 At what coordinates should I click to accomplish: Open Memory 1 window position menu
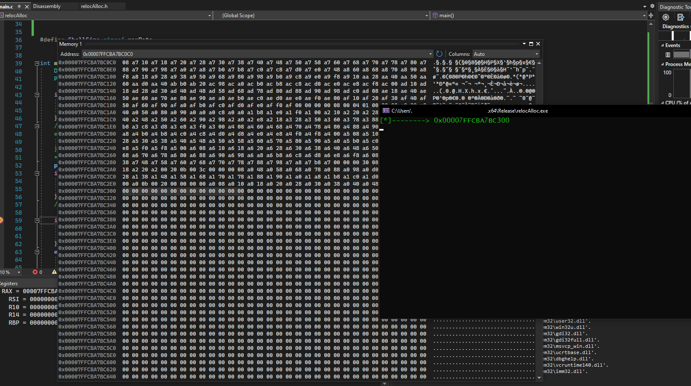click(524, 44)
